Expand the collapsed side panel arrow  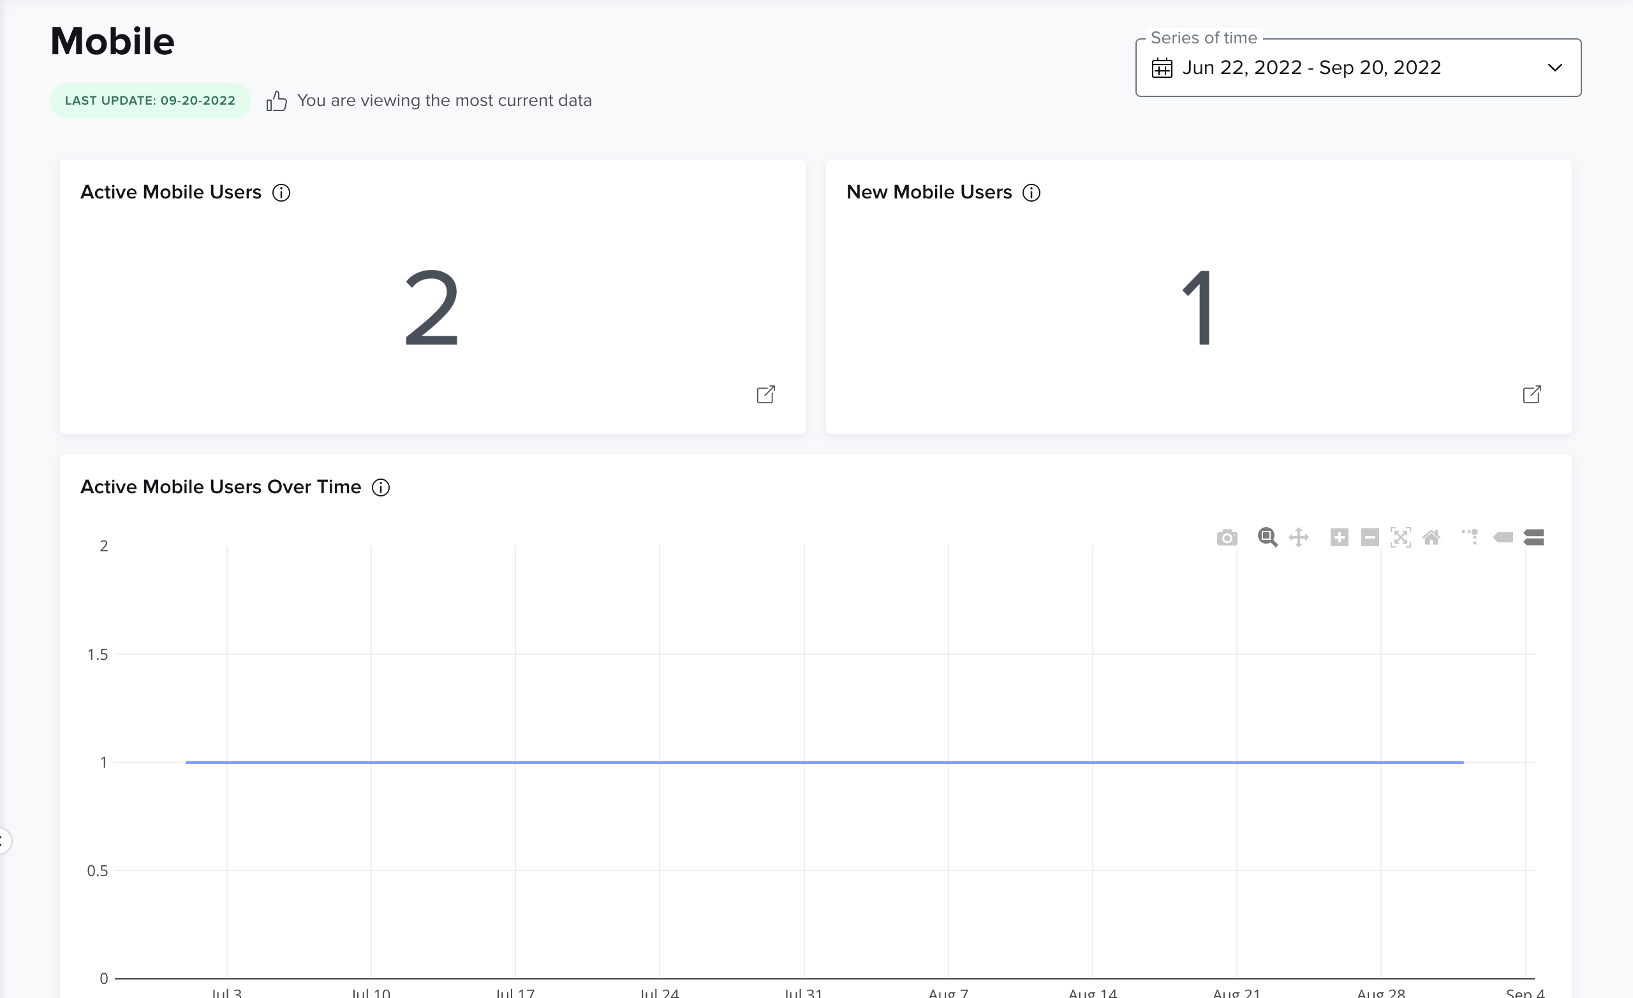(5, 841)
